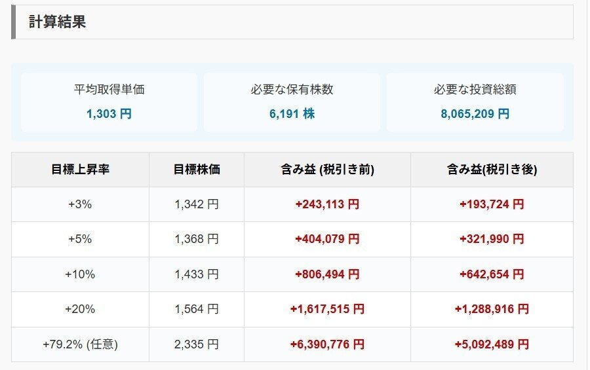Select the 必要な保有株数 card showing 6,191 株
The height and width of the screenshot is (370, 590).
(292, 102)
